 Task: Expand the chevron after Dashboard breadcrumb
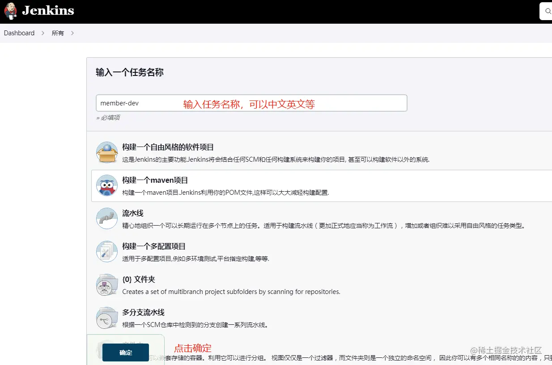(x=43, y=33)
